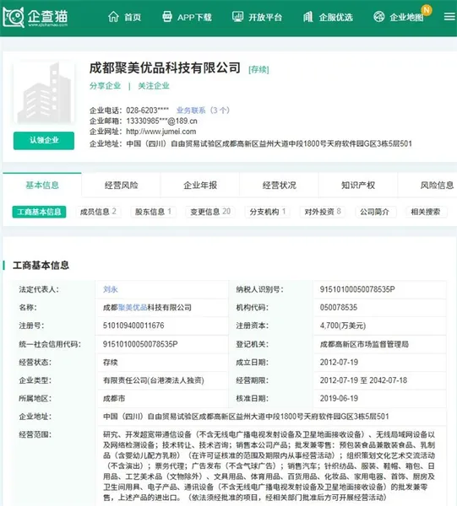Click the 聚美优品 link in the 名称 row
The height and width of the screenshot is (506, 457).
(x=133, y=308)
